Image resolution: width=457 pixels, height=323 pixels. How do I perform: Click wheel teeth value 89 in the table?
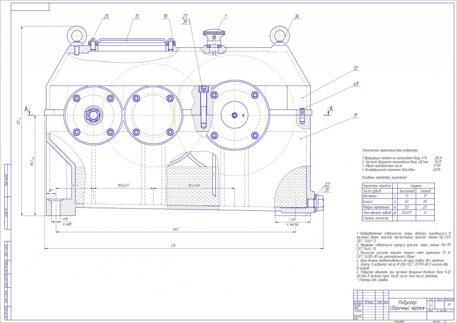click(x=425, y=202)
